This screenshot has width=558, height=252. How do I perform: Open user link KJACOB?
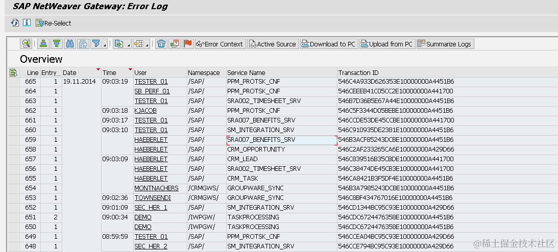tap(145, 111)
